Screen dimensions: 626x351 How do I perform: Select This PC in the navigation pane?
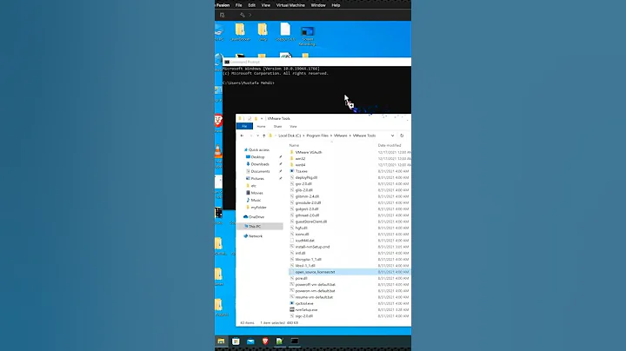(x=255, y=227)
